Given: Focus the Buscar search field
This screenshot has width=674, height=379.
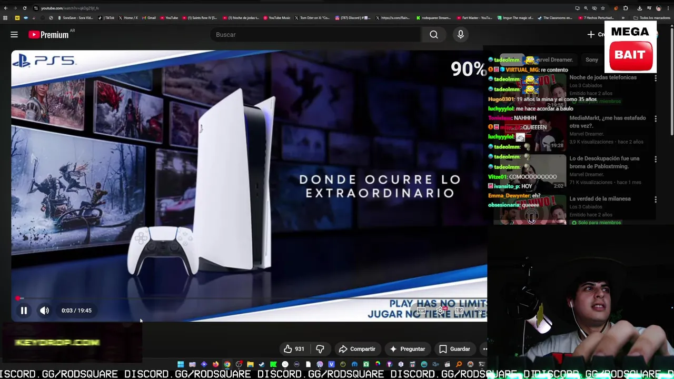Looking at the screenshot, I should pos(316,35).
